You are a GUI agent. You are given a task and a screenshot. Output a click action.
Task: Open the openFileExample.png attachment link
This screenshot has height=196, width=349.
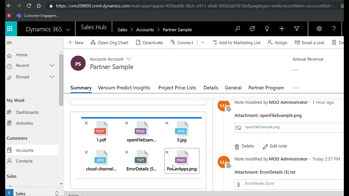(x=262, y=127)
